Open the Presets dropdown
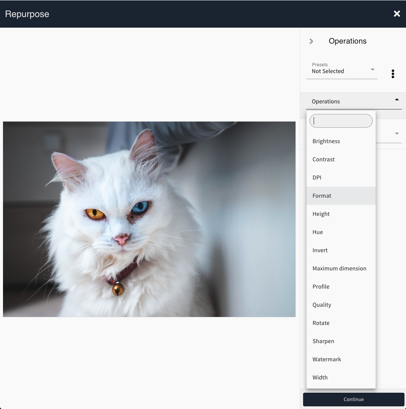The width and height of the screenshot is (406, 409). tap(342, 71)
